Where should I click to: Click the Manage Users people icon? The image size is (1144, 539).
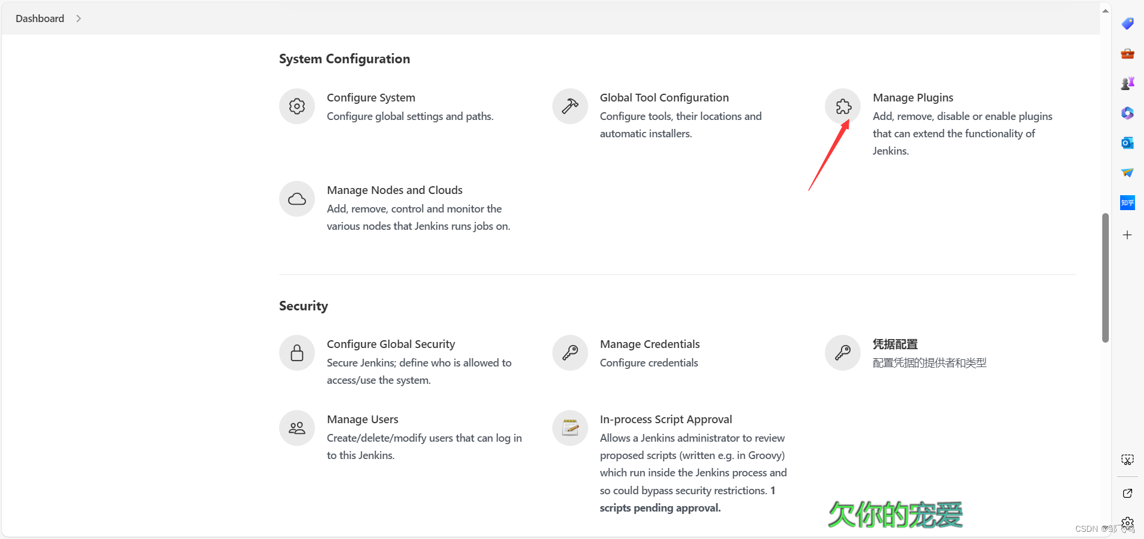[297, 428]
